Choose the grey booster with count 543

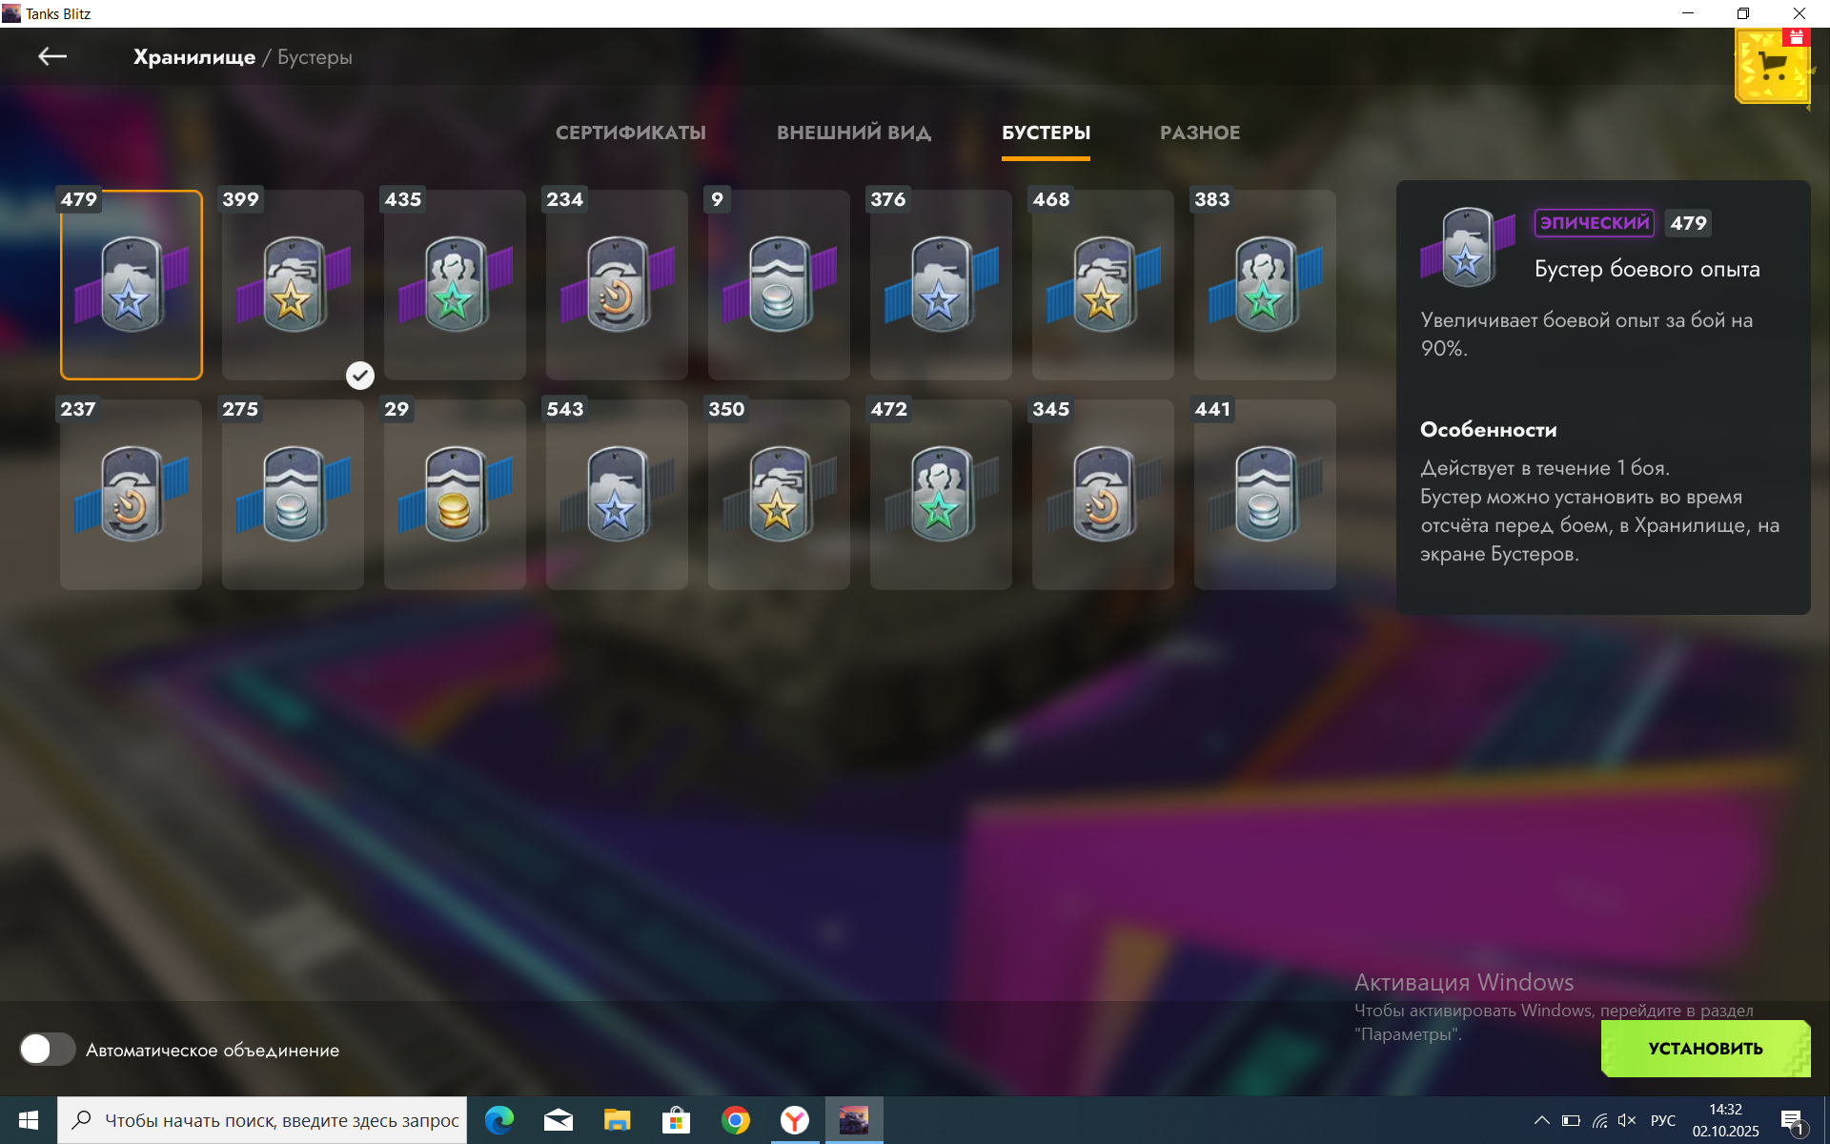[617, 495]
